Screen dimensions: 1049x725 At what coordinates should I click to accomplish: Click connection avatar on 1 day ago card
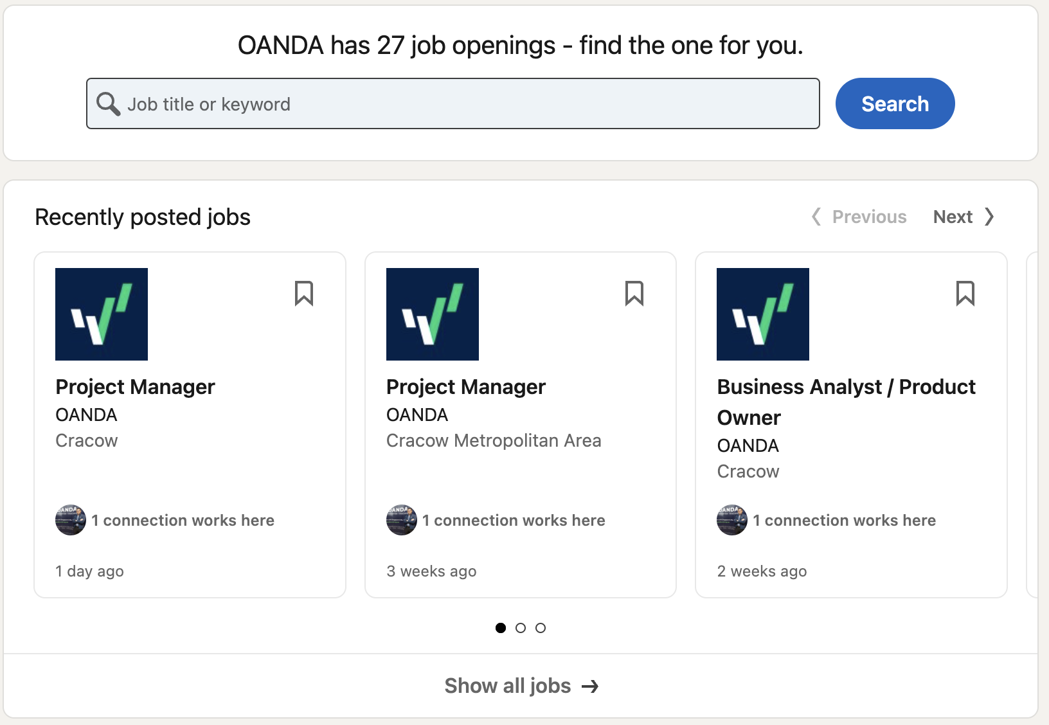pos(71,520)
